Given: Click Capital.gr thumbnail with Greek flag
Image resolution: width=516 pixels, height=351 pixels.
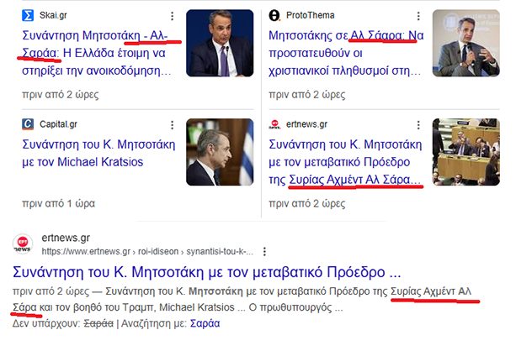Looking at the screenshot, I should [x=220, y=152].
